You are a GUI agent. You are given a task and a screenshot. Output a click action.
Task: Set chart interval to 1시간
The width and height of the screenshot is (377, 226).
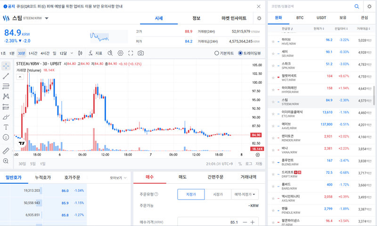click(33, 53)
